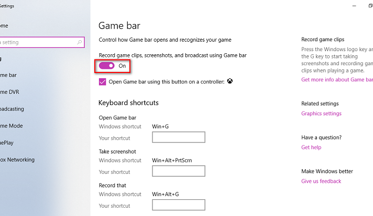
Task: Open Xbox Networking in the sidebar
Action: pos(17,160)
